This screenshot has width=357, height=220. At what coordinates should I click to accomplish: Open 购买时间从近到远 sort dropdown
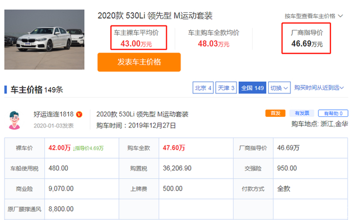pyautogui.click(x=319, y=88)
